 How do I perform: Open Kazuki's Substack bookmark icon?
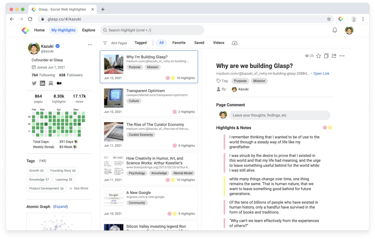click(51, 83)
